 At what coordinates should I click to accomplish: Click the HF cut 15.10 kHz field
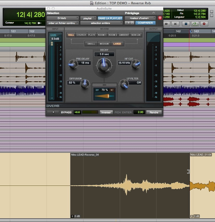tap(124, 63)
